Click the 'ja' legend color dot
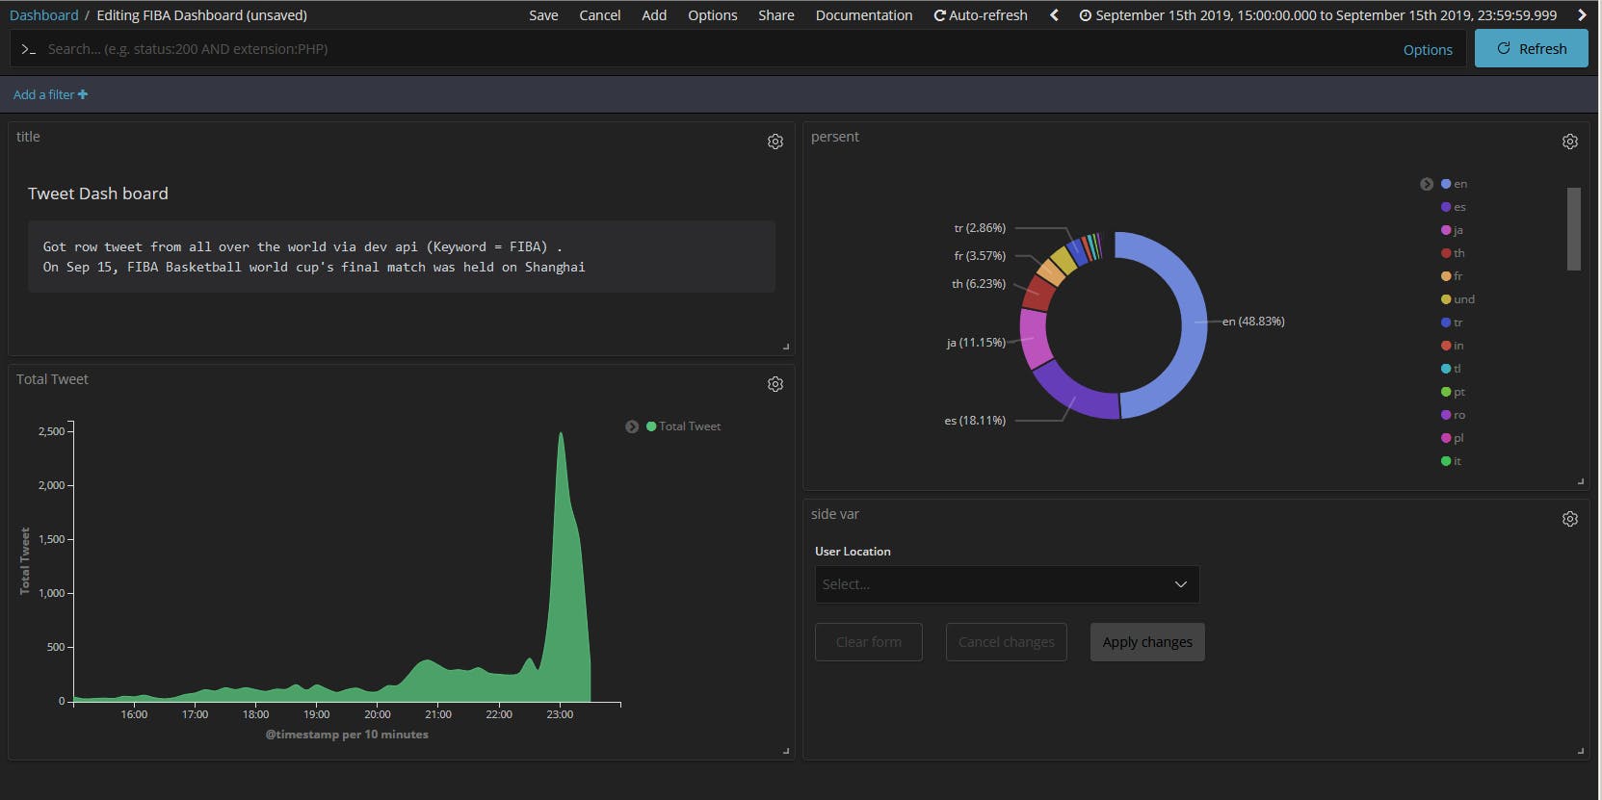The height and width of the screenshot is (800, 1602). 1446,230
